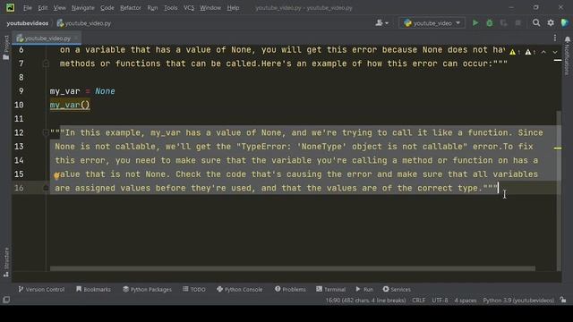Open the Refactor menu
The height and width of the screenshot is (322, 573).
click(131, 8)
